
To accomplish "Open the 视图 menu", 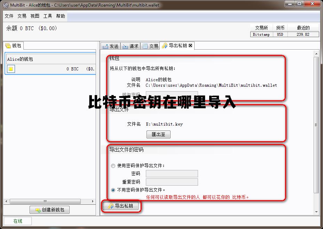I will [34, 16].
